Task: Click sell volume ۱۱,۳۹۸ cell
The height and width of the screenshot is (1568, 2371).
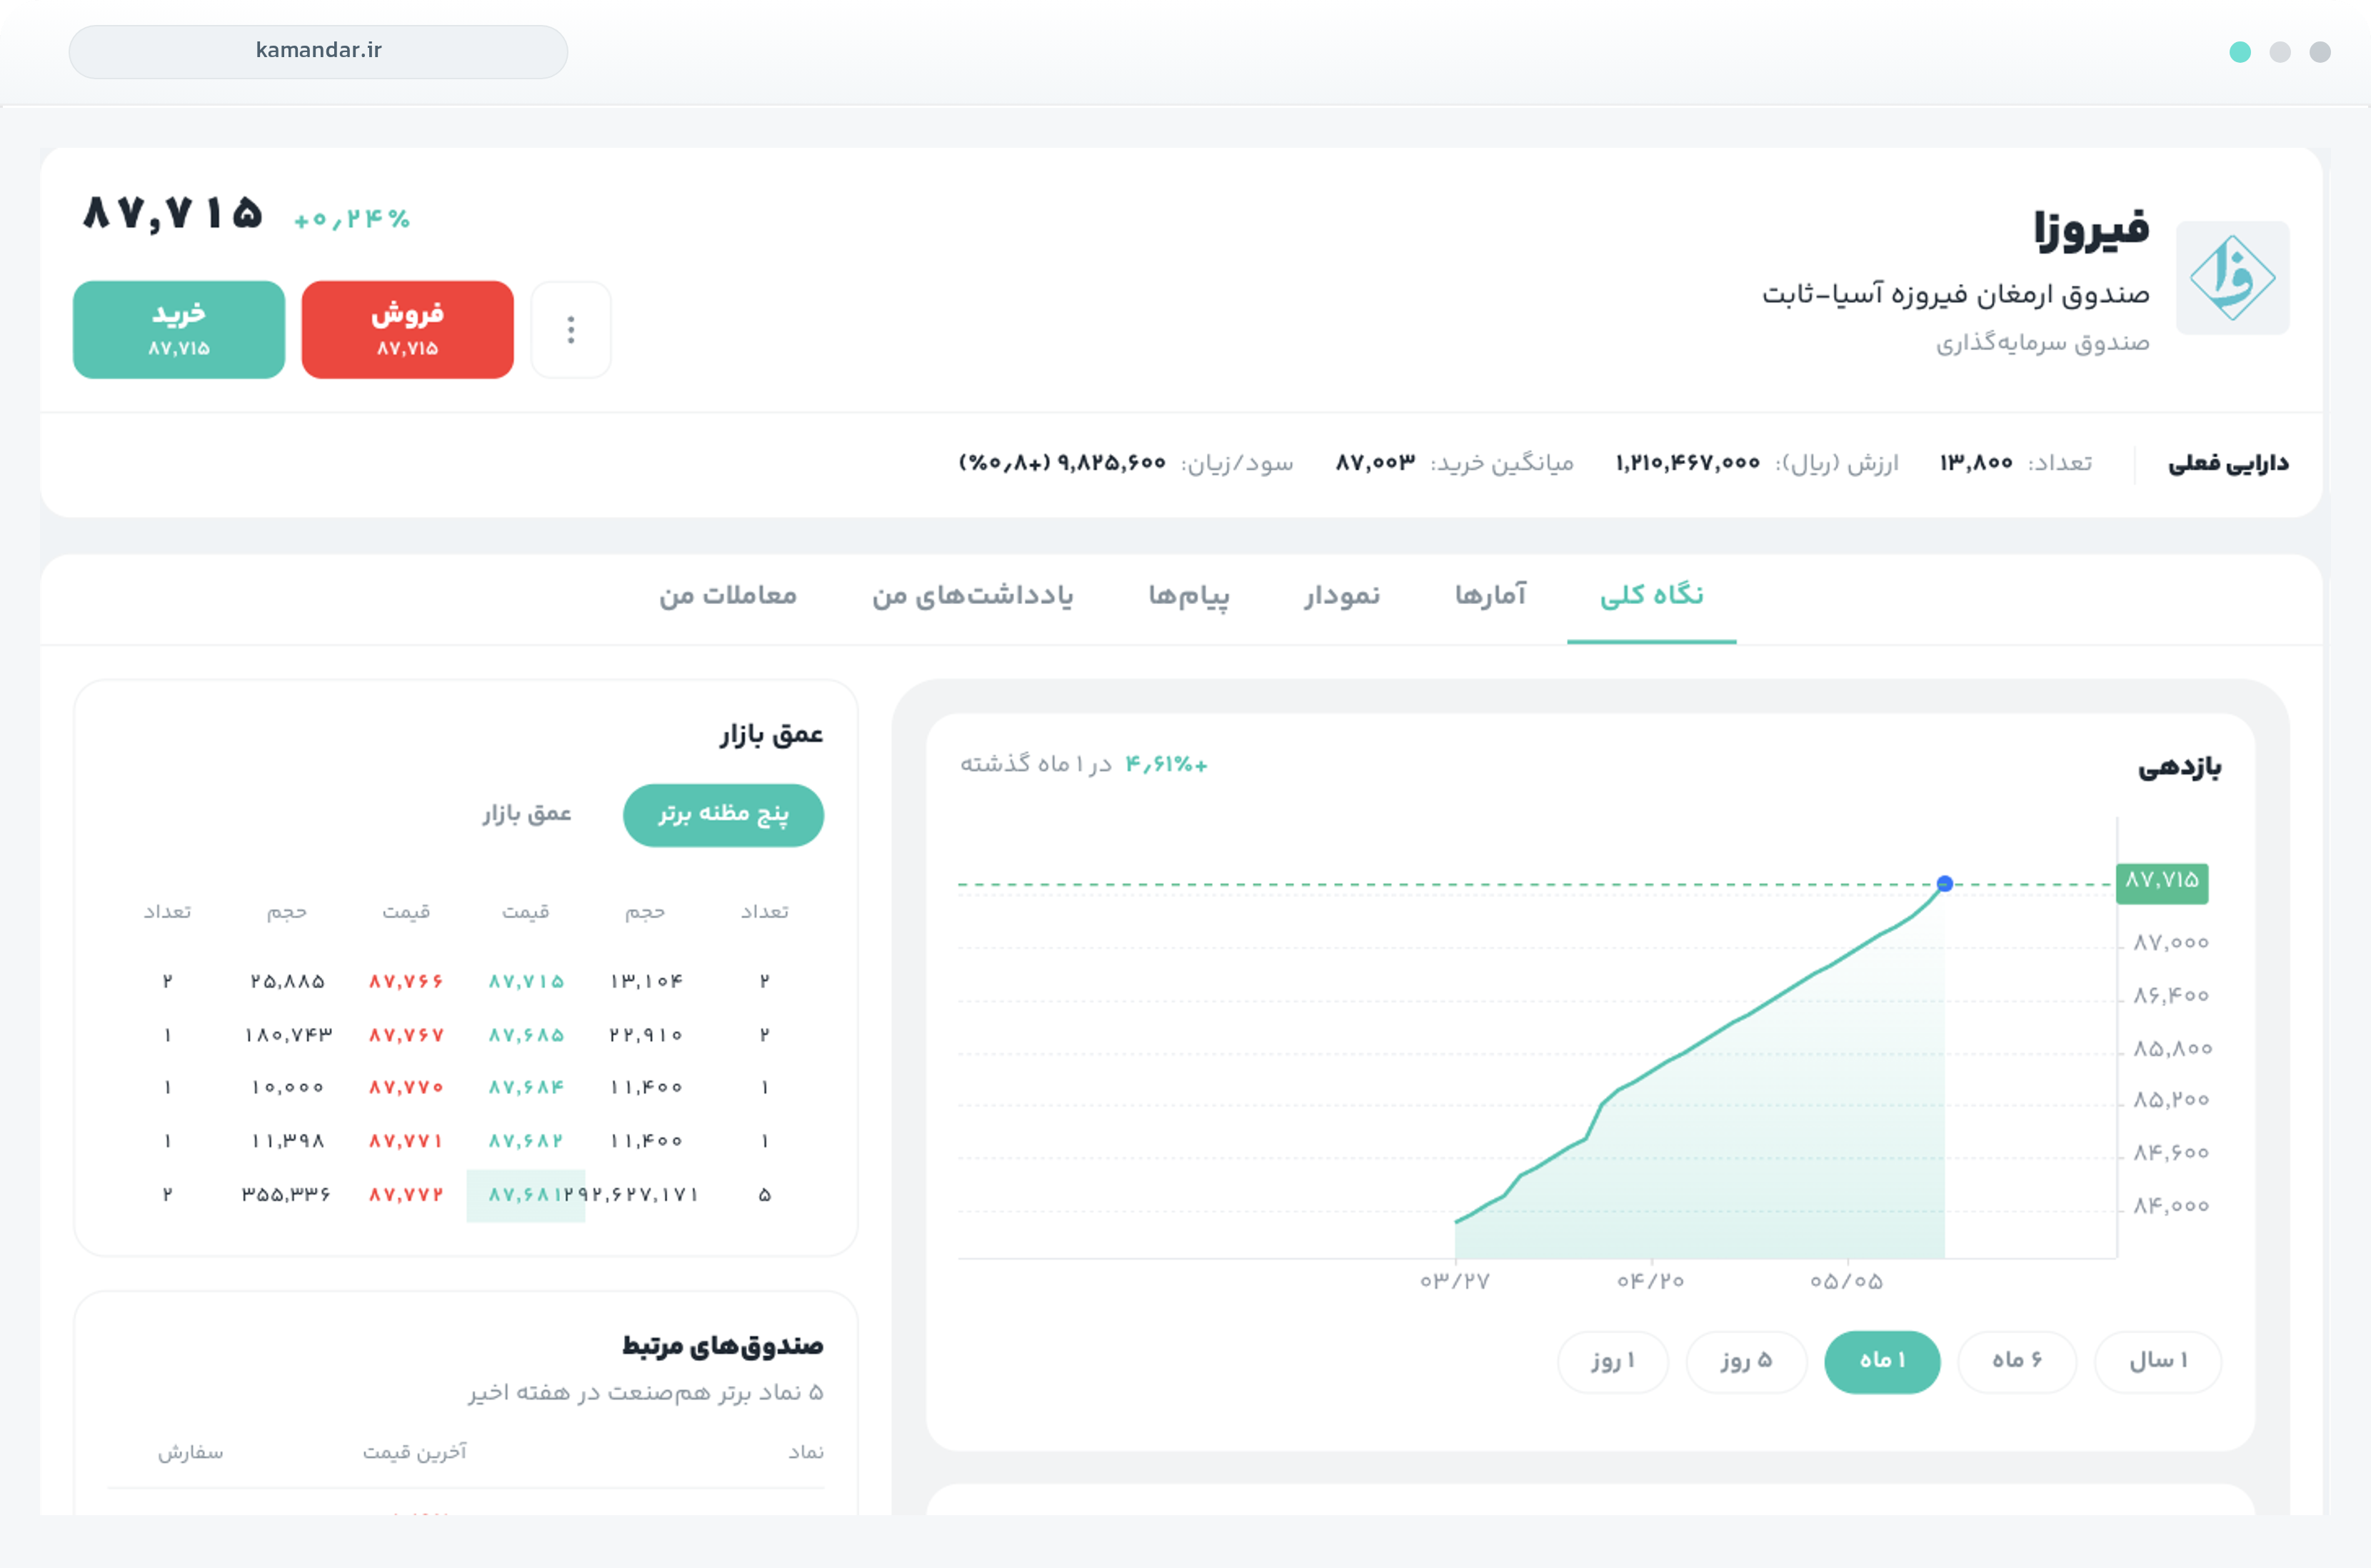Action: coord(287,1141)
